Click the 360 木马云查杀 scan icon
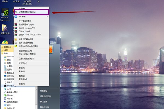The width and height of the screenshot is (164, 109). point(16,46)
